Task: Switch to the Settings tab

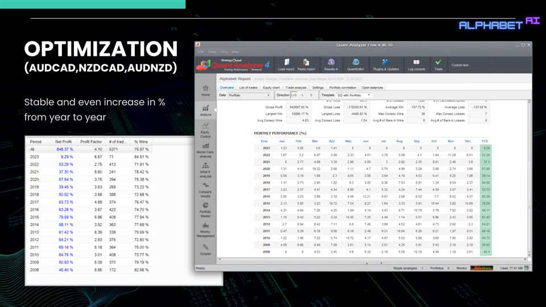Action: point(317,88)
